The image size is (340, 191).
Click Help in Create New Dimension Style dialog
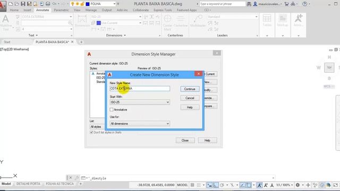point(190,107)
